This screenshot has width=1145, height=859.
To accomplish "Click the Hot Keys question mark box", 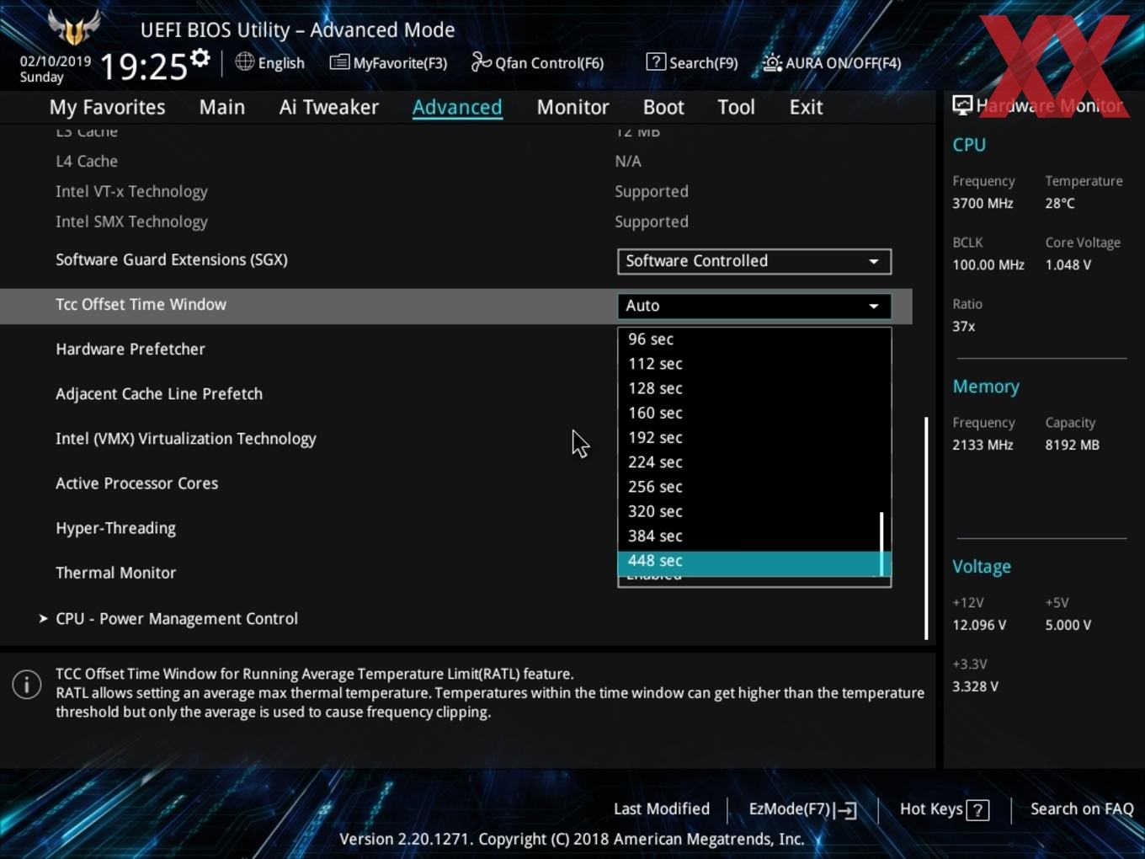I will click(977, 810).
